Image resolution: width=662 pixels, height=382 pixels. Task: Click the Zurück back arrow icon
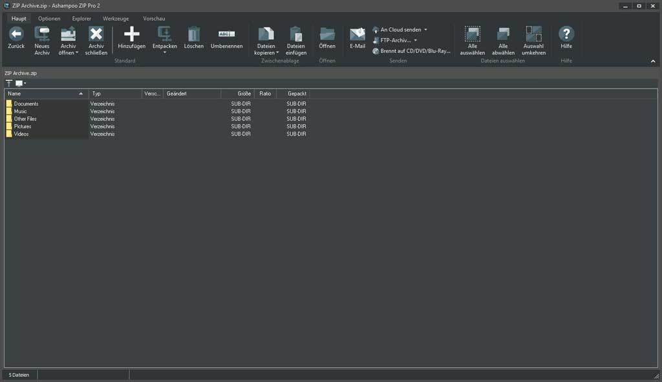[x=16, y=34]
